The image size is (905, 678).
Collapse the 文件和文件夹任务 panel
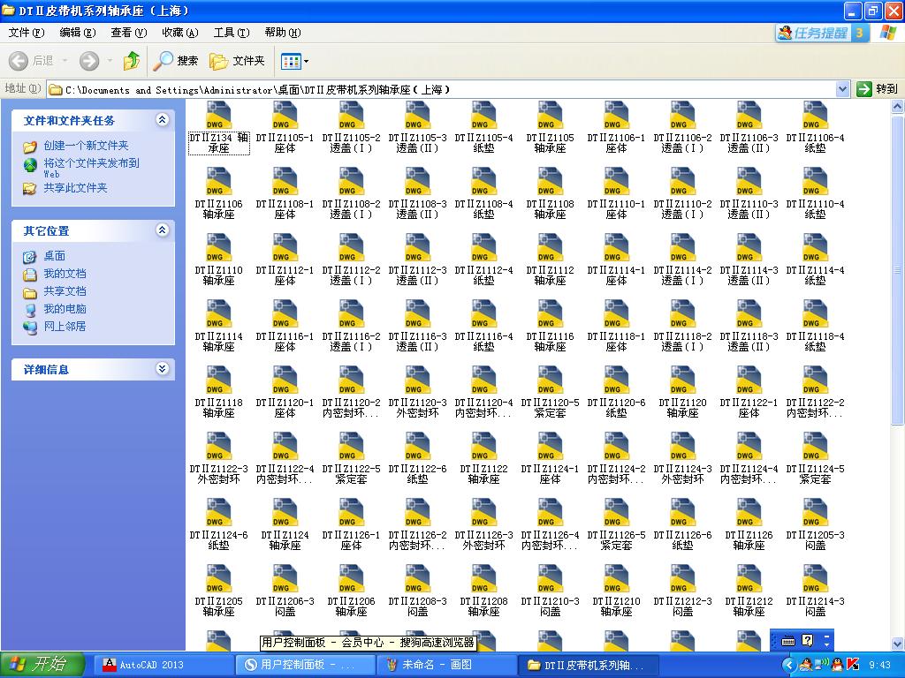coord(162,120)
